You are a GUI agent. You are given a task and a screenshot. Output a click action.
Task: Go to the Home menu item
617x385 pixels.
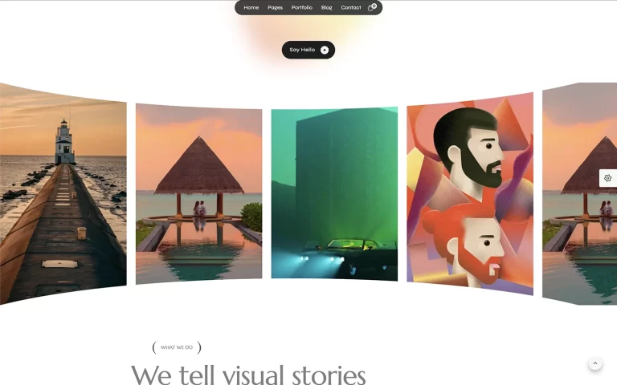pyautogui.click(x=251, y=7)
